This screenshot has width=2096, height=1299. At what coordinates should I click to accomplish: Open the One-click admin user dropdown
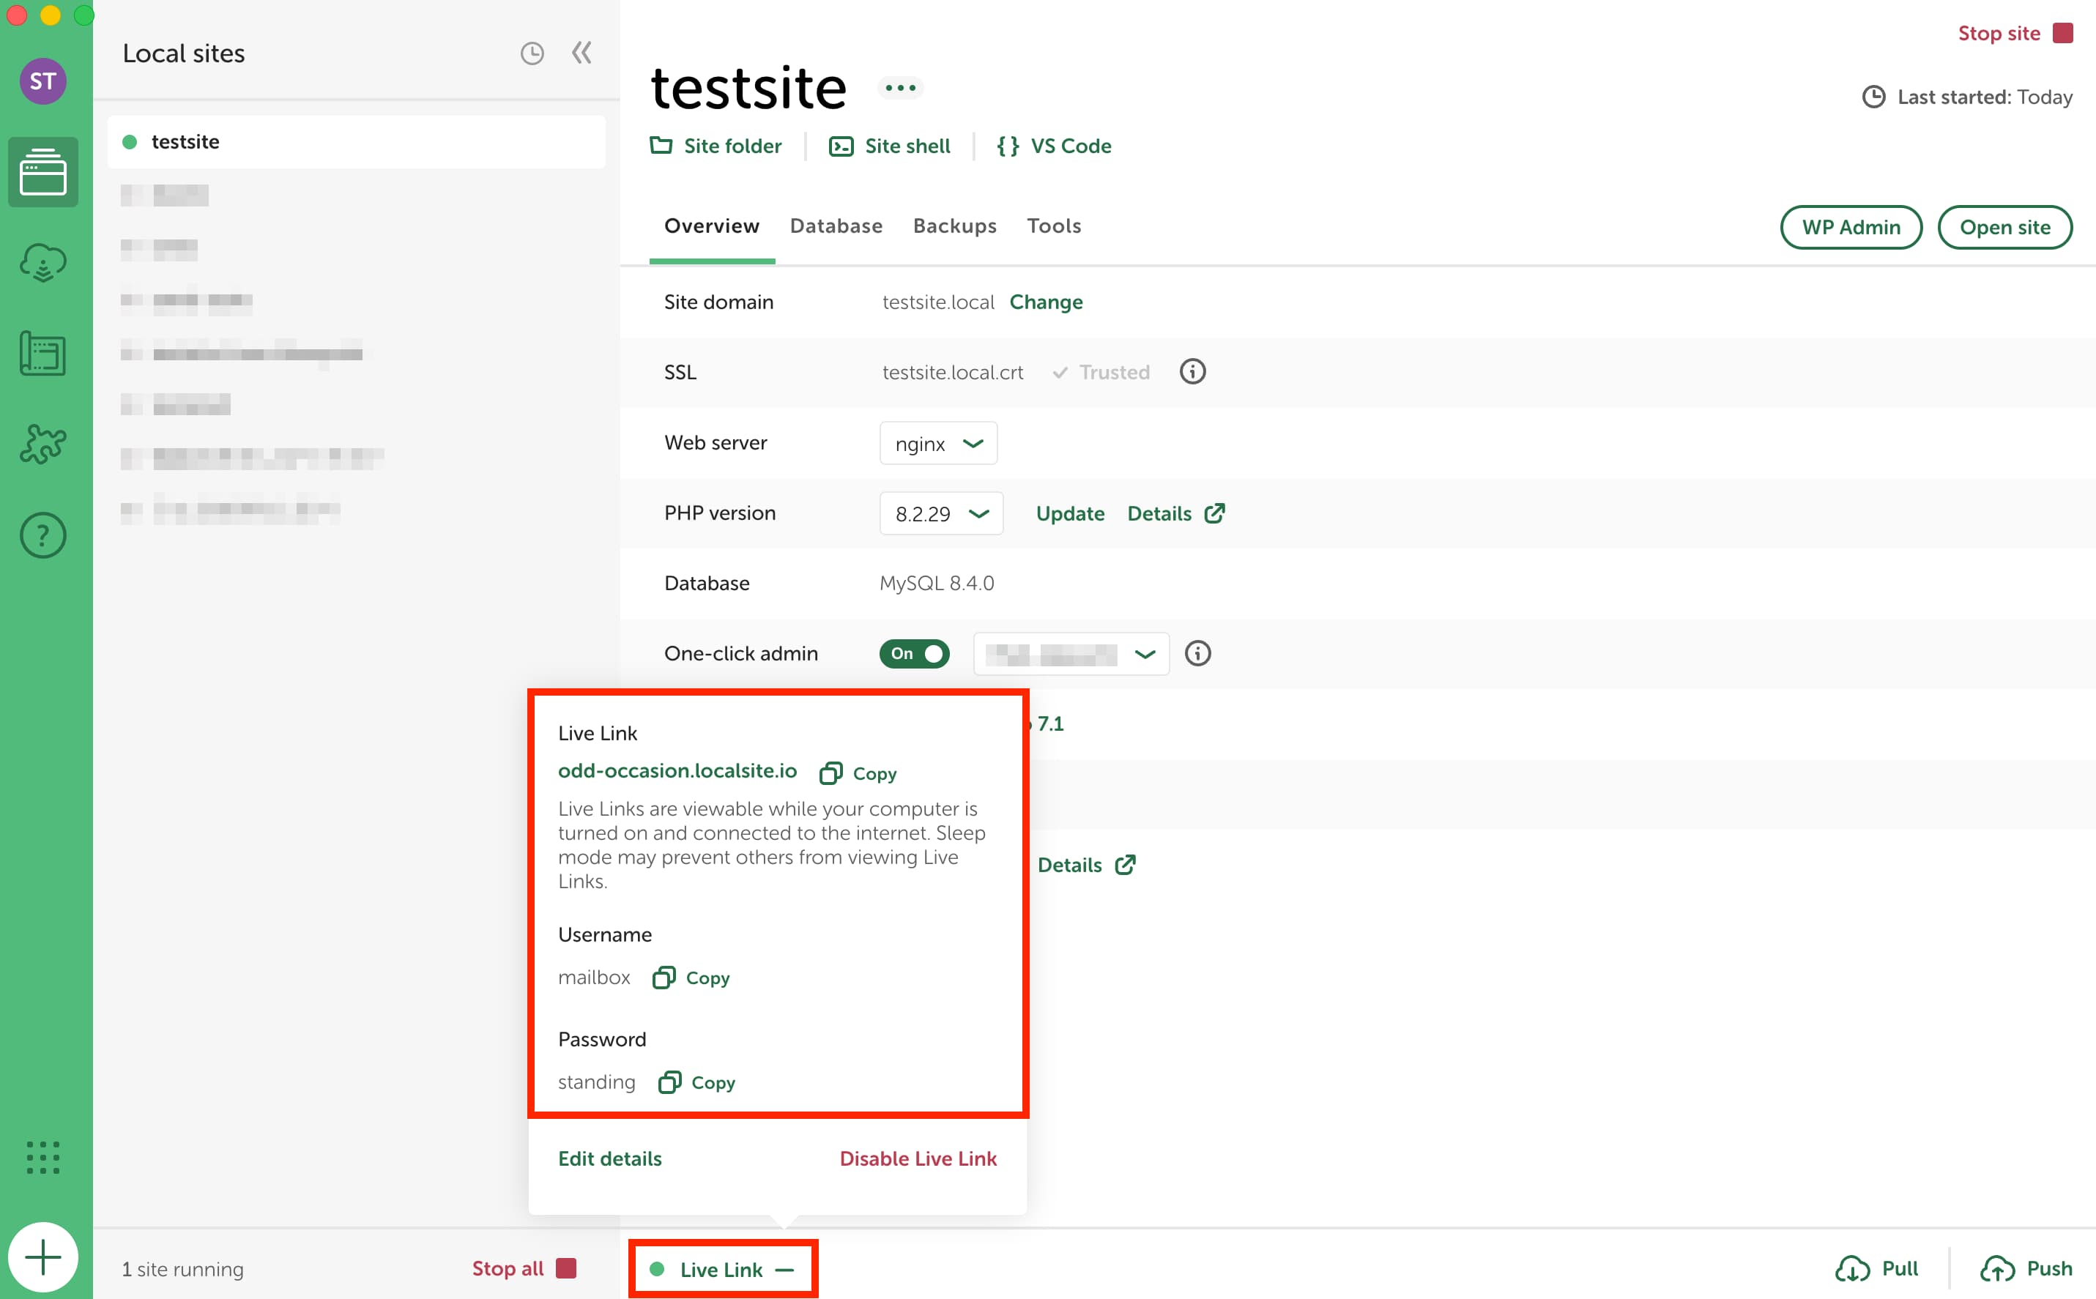1071,654
